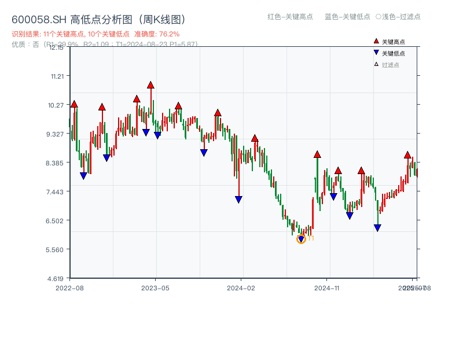Select the leftmost red triangle near 2022-08
Image resolution: width=463 pixels, height=347 pixels.
point(74,105)
